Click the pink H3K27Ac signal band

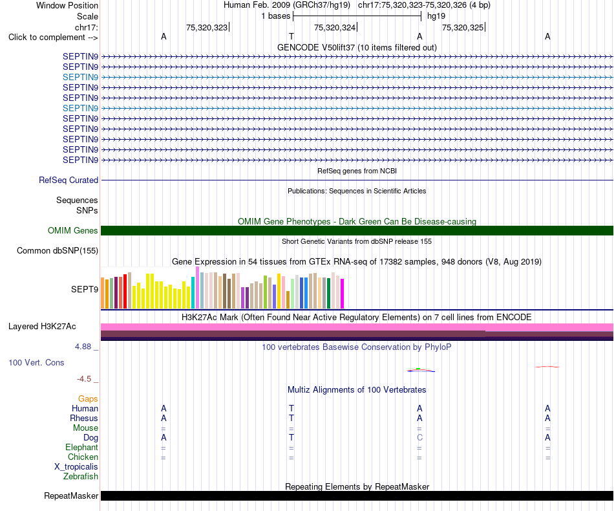coord(357,327)
